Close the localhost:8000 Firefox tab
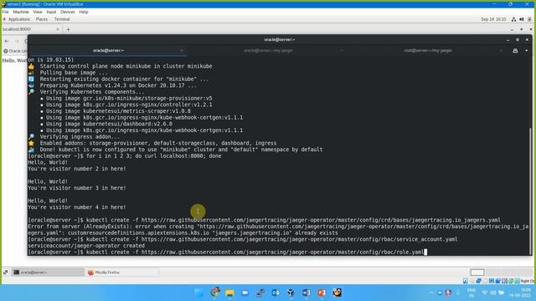Image resolution: width=536 pixels, height=301 pixels. pyautogui.click(x=58, y=29)
